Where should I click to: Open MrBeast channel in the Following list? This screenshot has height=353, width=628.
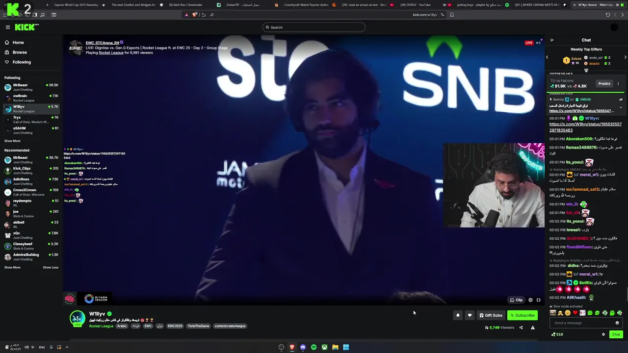[x=31, y=87]
